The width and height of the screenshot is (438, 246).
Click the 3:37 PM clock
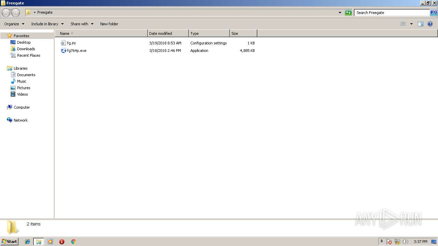pos(420,242)
